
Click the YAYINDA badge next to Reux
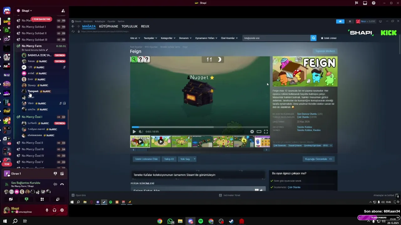pyautogui.click(x=60, y=61)
